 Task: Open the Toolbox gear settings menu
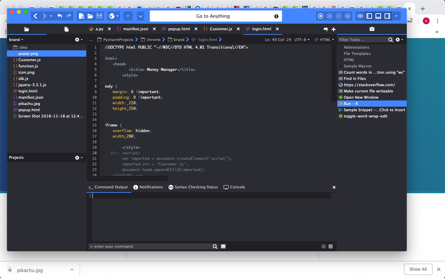click(x=399, y=40)
